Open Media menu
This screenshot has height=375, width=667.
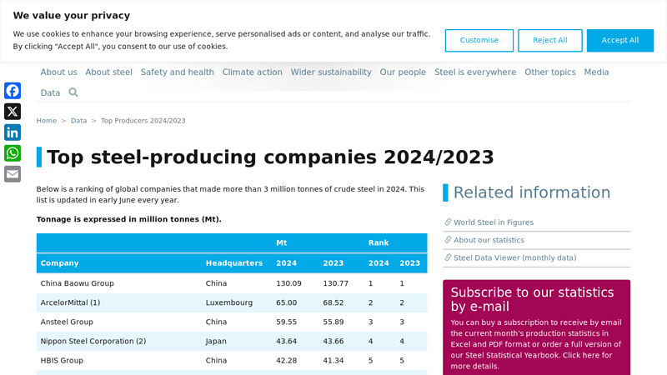point(596,72)
